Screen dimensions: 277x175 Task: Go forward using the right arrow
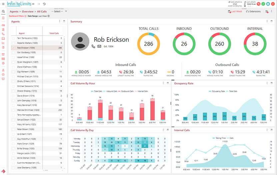point(39,4)
